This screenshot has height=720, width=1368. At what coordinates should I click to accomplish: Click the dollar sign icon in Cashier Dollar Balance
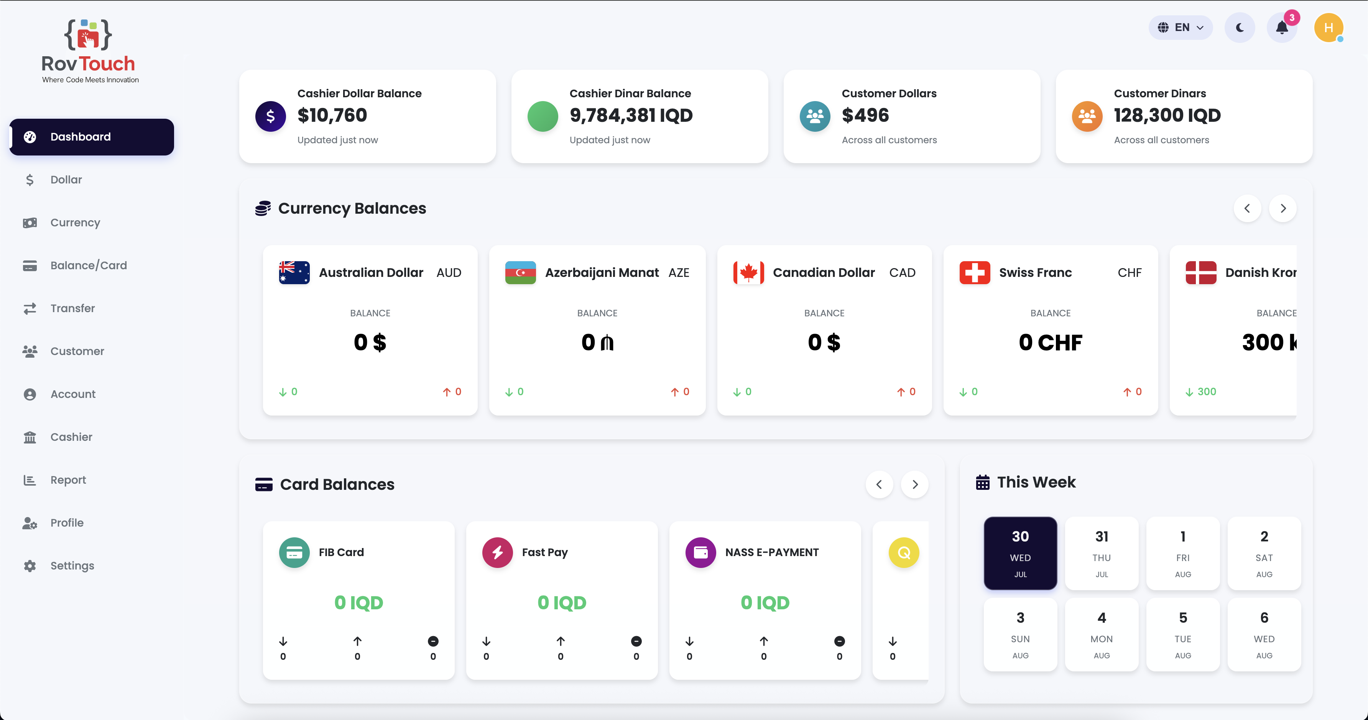point(270,116)
